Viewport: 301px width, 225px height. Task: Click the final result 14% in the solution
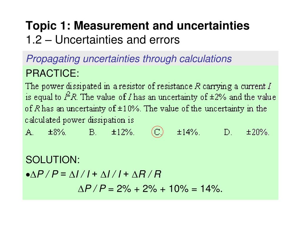211,189
